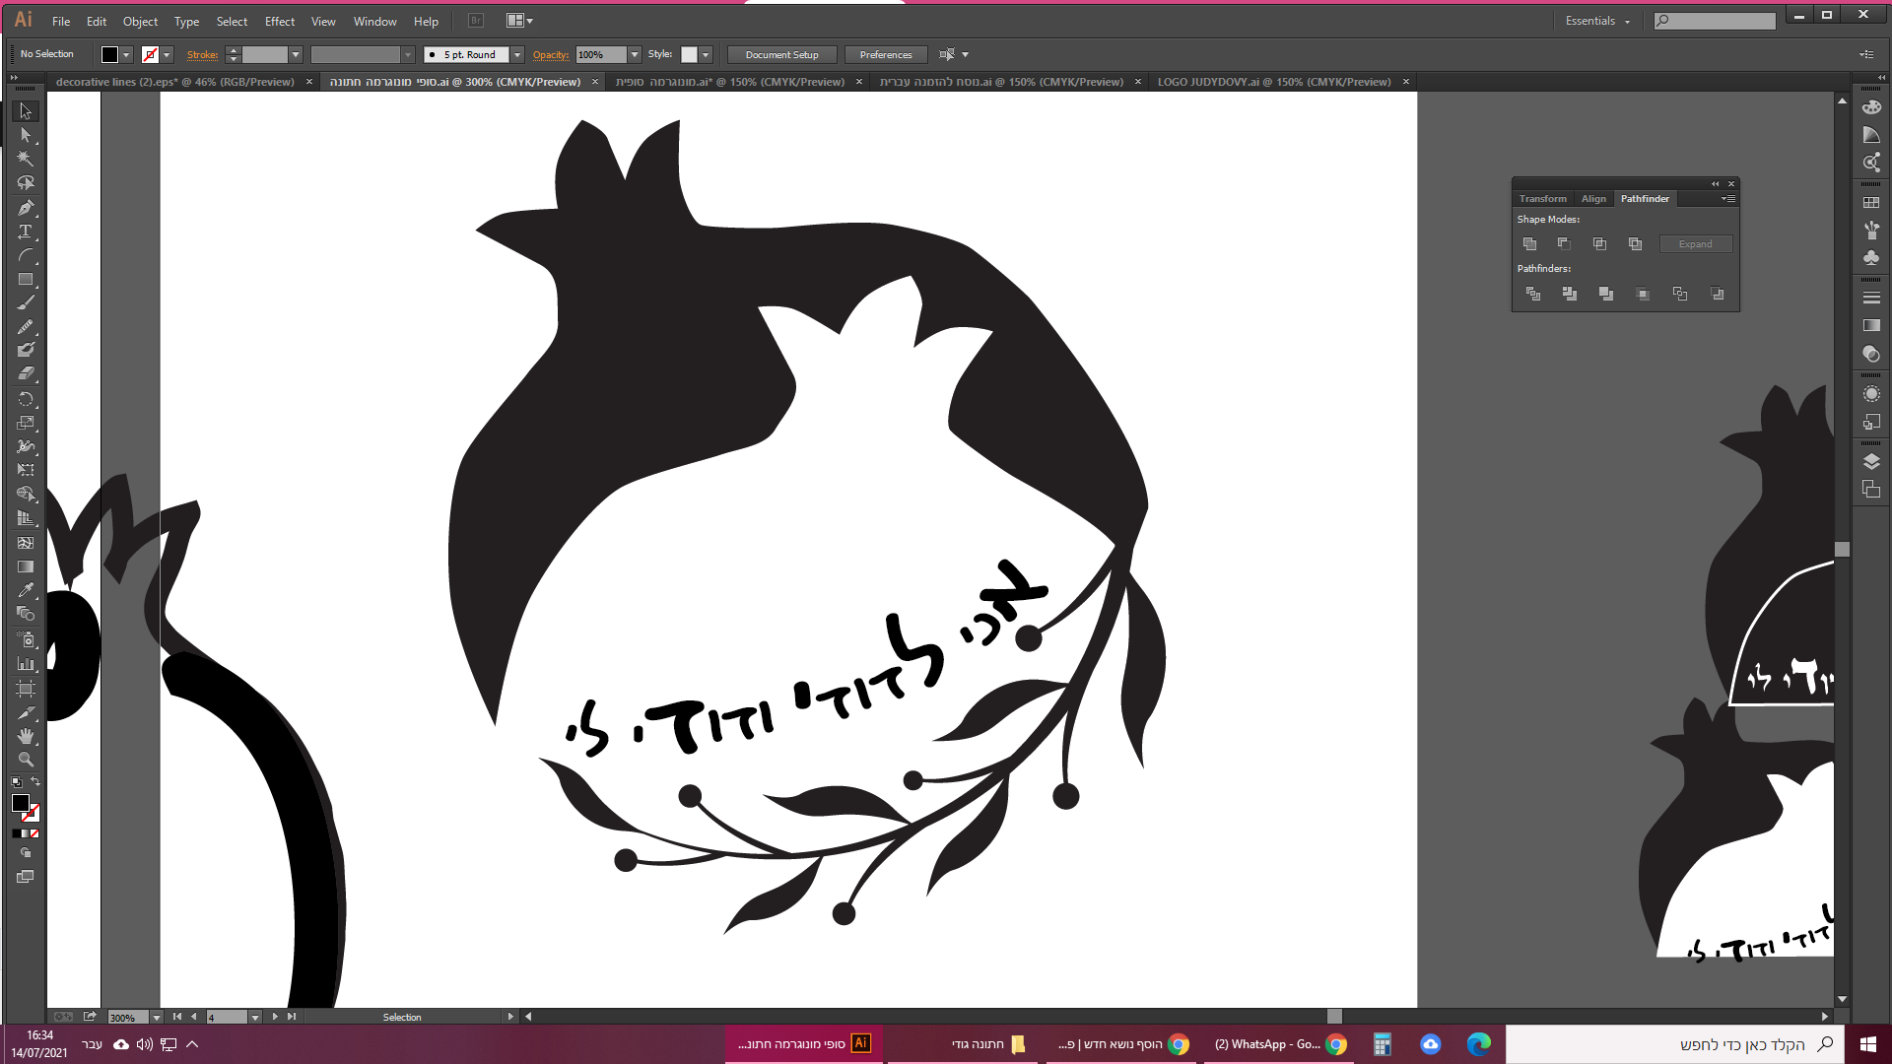
Task: Select the Zoom tool in toolbox
Action: pos(26,760)
